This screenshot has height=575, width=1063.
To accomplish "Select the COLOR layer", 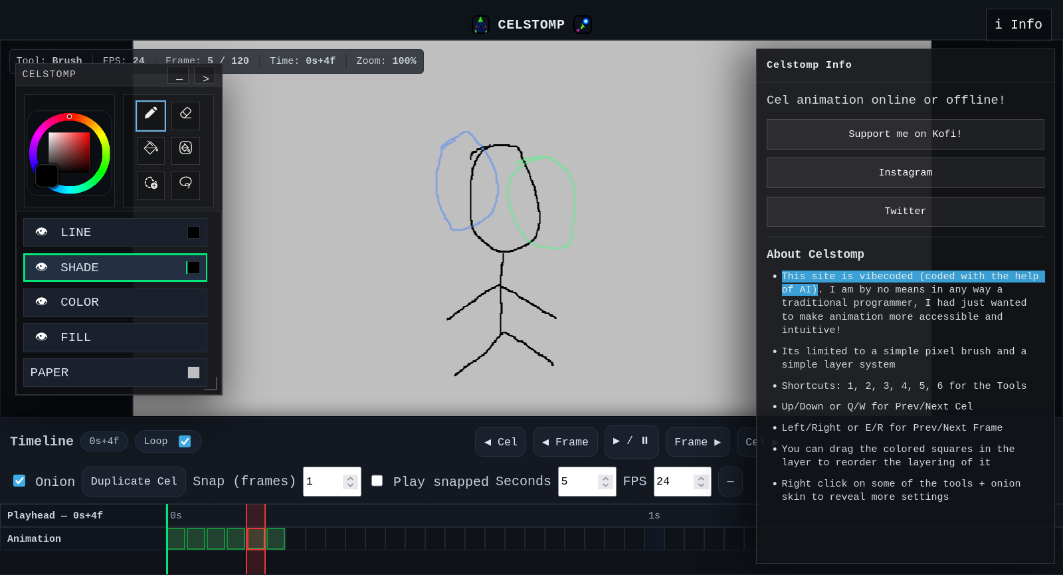I will click(115, 302).
